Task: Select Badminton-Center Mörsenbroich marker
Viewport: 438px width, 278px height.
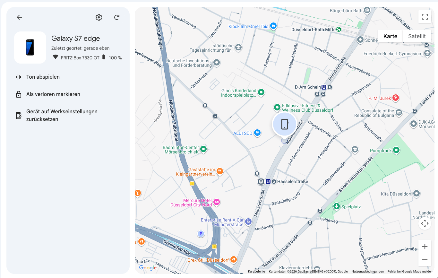Action: pos(203,149)
